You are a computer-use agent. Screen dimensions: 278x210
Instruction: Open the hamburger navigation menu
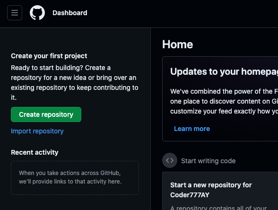point(15,13)
